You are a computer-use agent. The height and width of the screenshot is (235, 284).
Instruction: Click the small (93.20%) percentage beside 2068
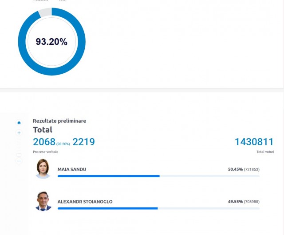tap(63, 144)
